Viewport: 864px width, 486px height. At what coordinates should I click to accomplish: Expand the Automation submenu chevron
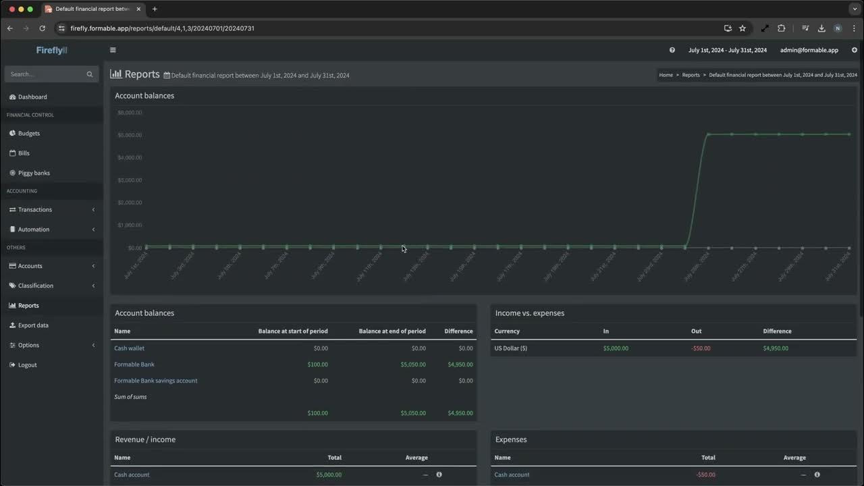tap(93, 230)
